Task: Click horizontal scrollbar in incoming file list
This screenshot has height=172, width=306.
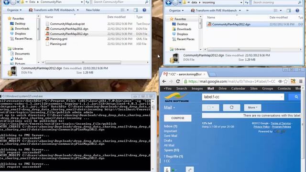Action: coord(239,50)
